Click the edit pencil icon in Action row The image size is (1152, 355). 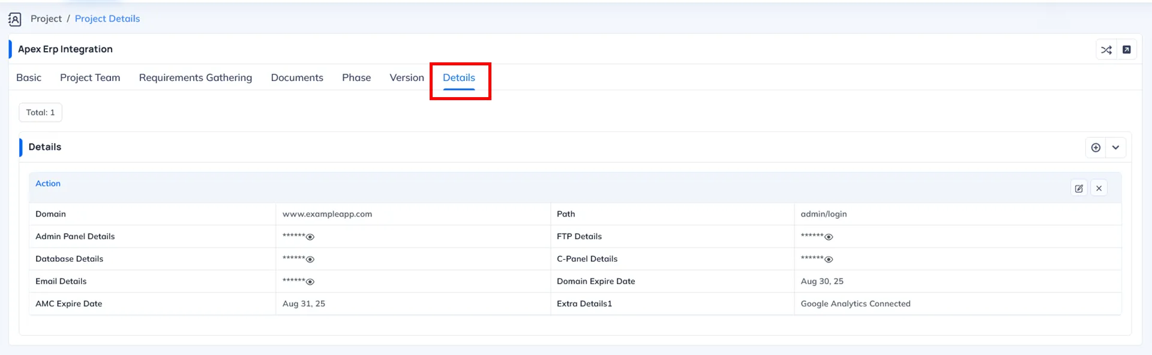1079,188
